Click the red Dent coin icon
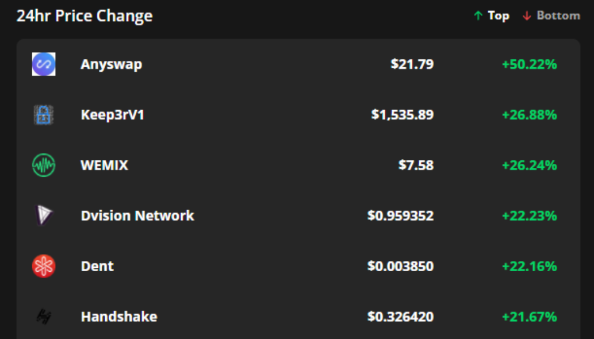 pyautogui.click(x=44, y=266)
